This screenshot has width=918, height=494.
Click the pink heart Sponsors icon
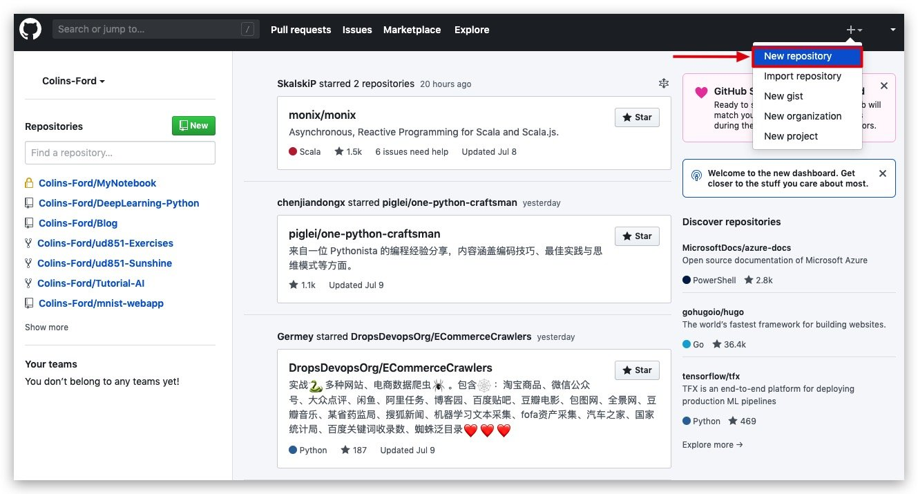tap(701, 92)
